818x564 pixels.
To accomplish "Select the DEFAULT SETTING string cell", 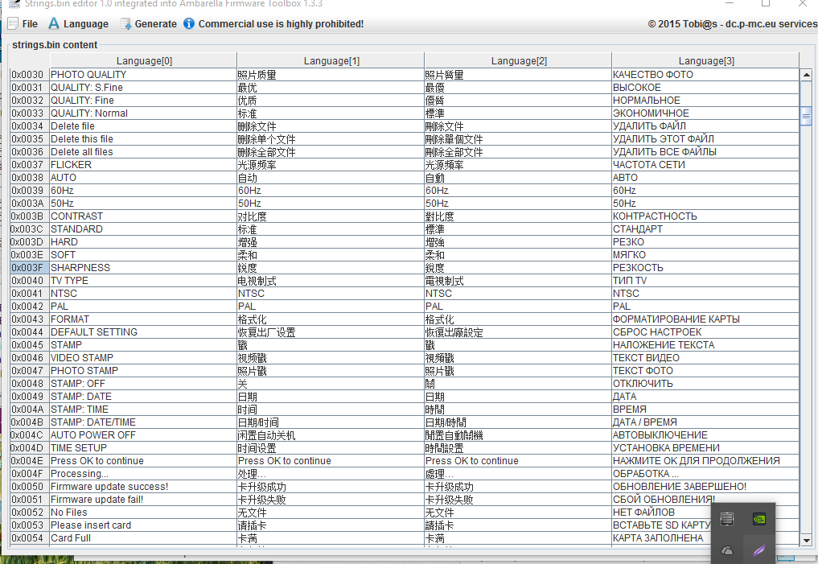I will click(142, 332).
